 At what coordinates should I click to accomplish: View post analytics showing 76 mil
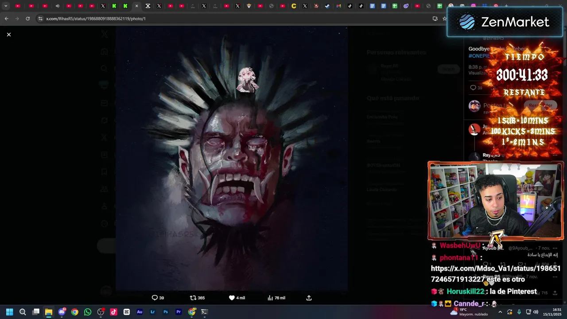click(x=276, y=298)
